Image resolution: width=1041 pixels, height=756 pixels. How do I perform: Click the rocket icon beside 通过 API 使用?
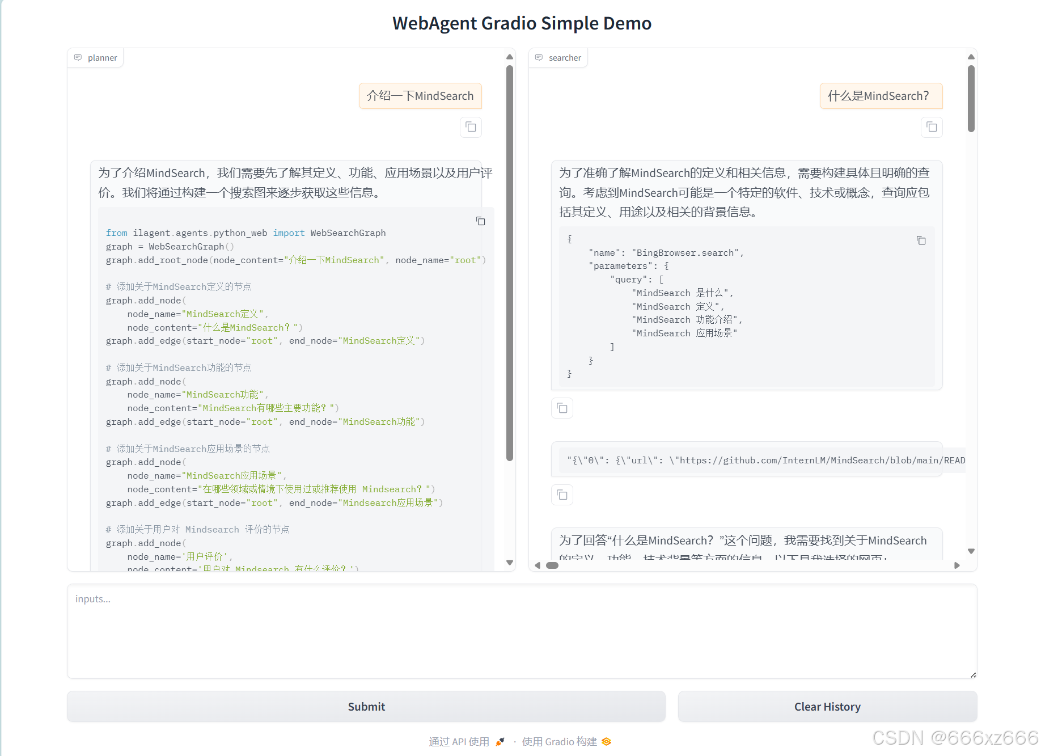500,742
